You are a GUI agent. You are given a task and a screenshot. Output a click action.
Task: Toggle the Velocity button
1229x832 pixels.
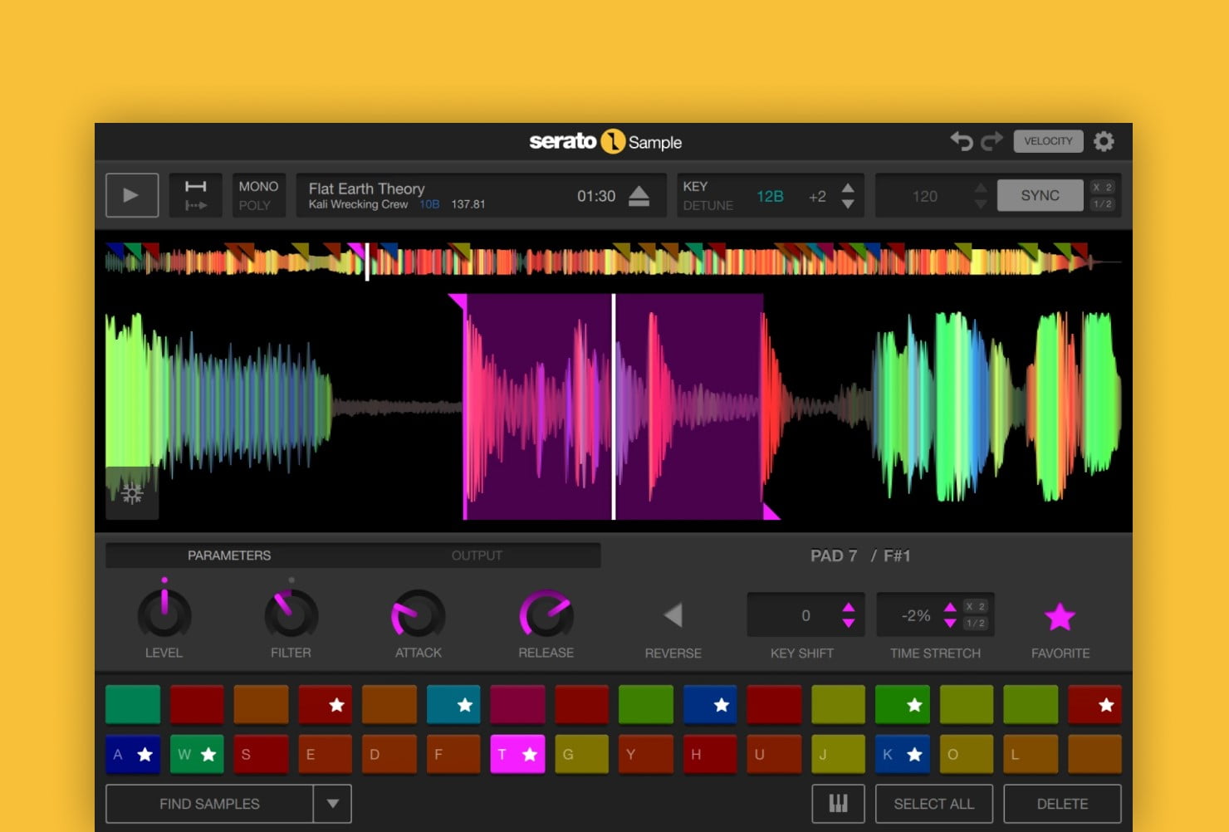(1048, 141)
